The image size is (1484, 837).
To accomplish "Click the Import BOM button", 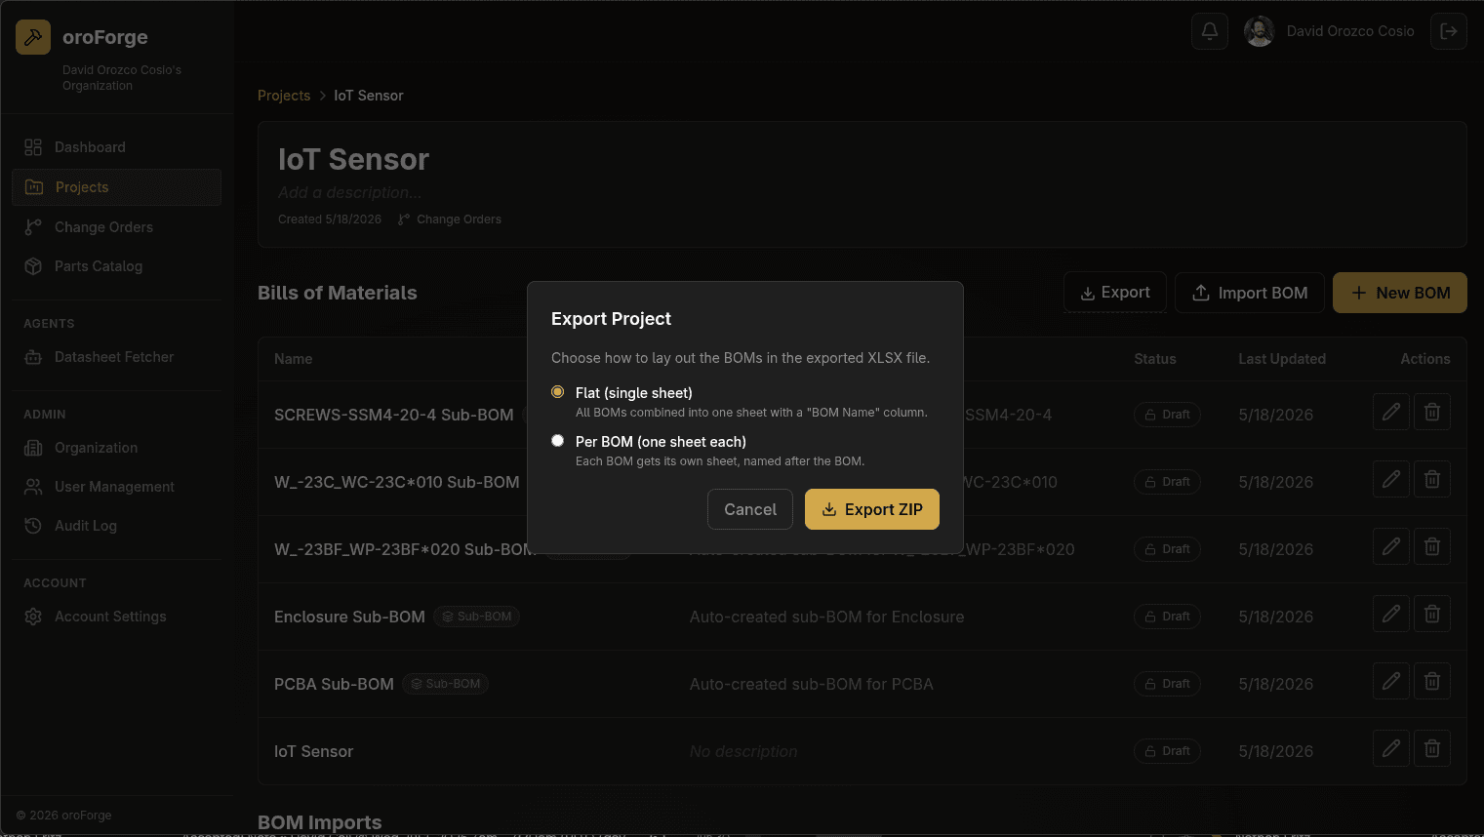I will pyautogui.click(x=1250, y=293).
